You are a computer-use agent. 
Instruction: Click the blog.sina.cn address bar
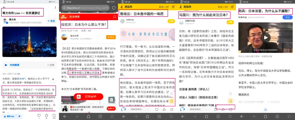pos(85,8)
